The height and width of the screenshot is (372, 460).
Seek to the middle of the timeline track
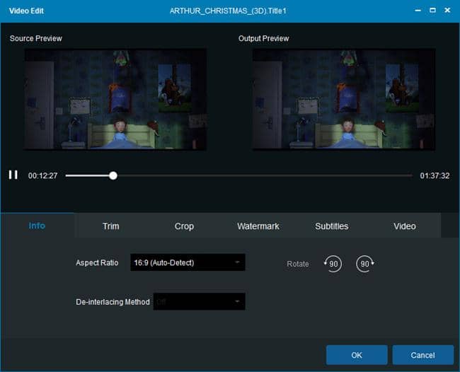coord(239,175)
